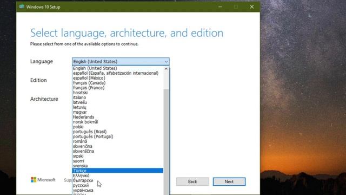Close the Windows 10 Setup window
The width and height of the screenshot is (346, 195).
252,7
